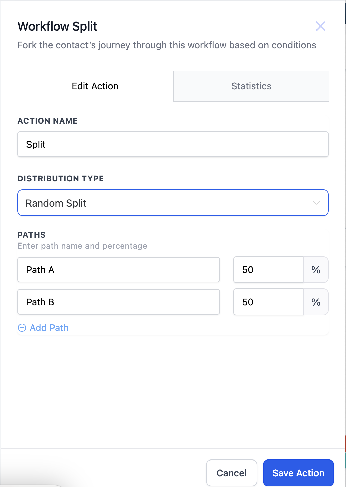This screenshot has height=487, width=346.
Task: Select Path B percentage value field
Action: point(269,302)
